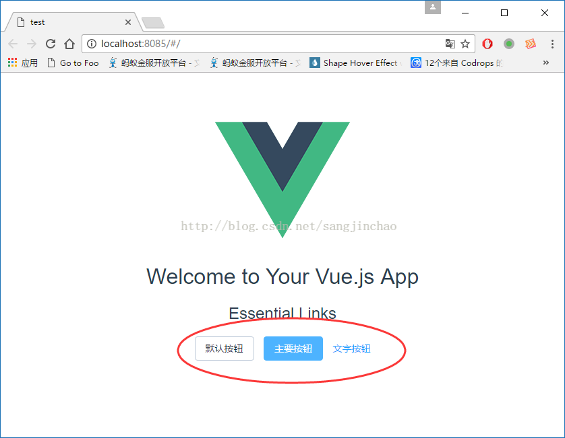
Task: Click the localhost:8085 address bar
Action: point(266,44)
